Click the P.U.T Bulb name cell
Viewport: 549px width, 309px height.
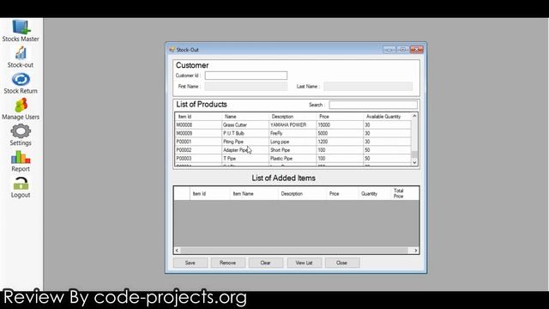(x=245, y=133)
